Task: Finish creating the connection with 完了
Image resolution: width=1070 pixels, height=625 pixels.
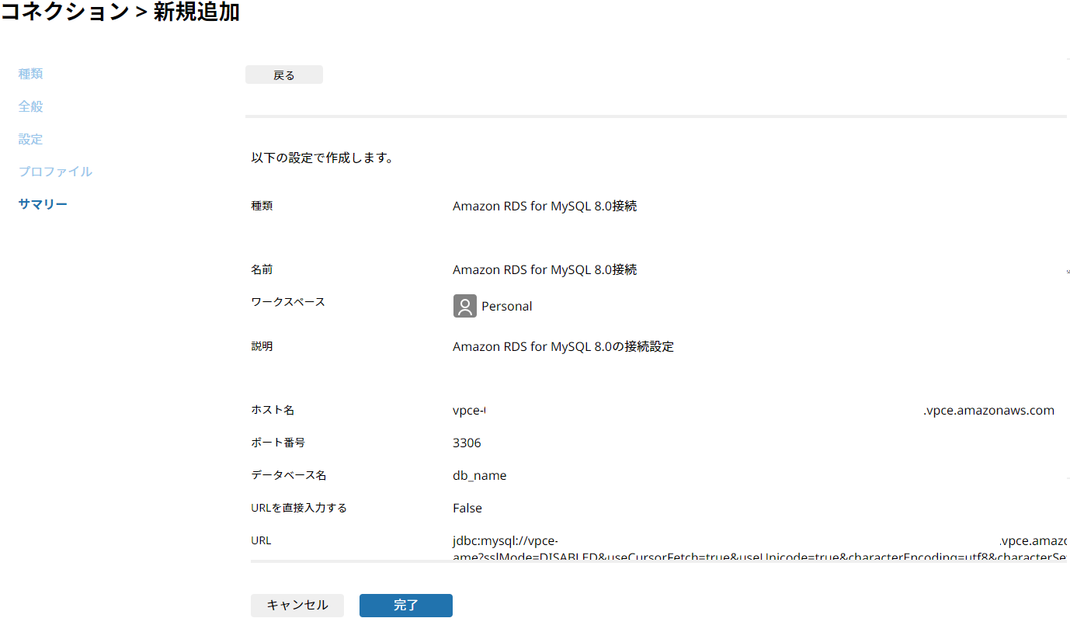Action: (406, 606)
